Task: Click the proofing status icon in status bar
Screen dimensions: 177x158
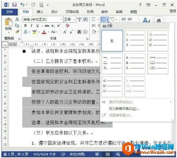Action: pyautogui.click(x=63, y=154)
